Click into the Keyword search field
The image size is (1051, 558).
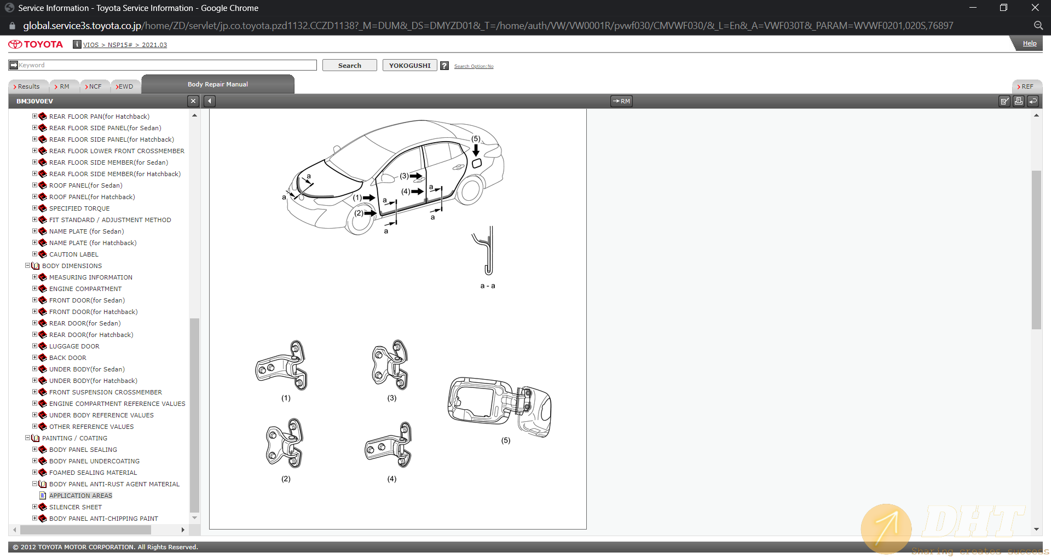(167, 65)
